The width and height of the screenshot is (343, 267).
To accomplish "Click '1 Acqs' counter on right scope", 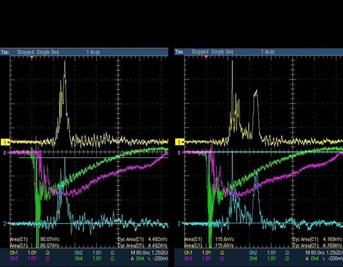I will pos(268,52).
